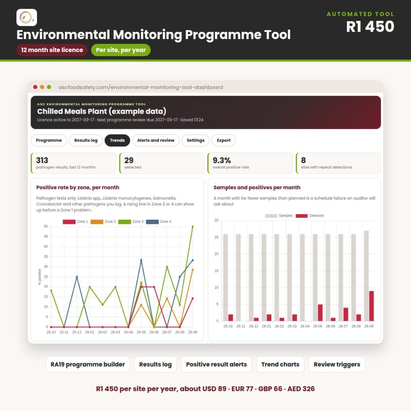
Task: Go to the Settings tab
Action: click(195, 140)
